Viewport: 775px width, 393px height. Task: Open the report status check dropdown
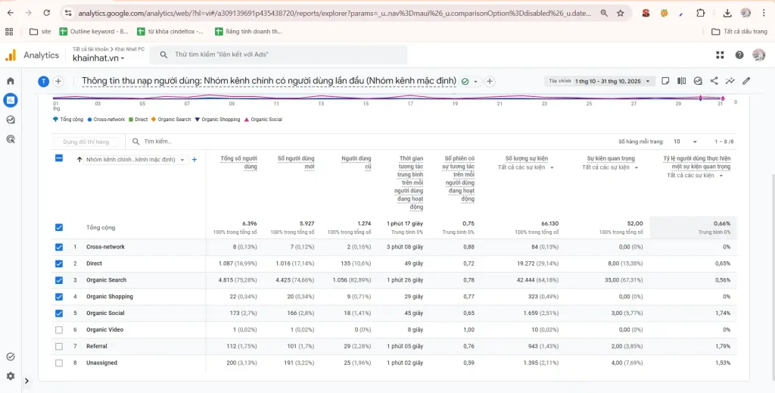(469, 82)
